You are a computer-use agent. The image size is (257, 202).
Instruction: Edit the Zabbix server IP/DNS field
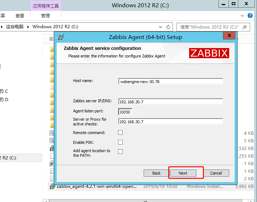coord(171,102)
